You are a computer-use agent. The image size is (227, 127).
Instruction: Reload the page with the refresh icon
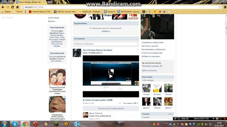[x=13, y=7]
